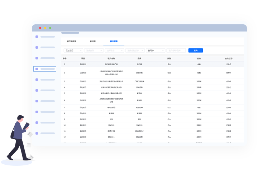
Task: Click the red dot in title bar
Action: click(x=40, y=28)
